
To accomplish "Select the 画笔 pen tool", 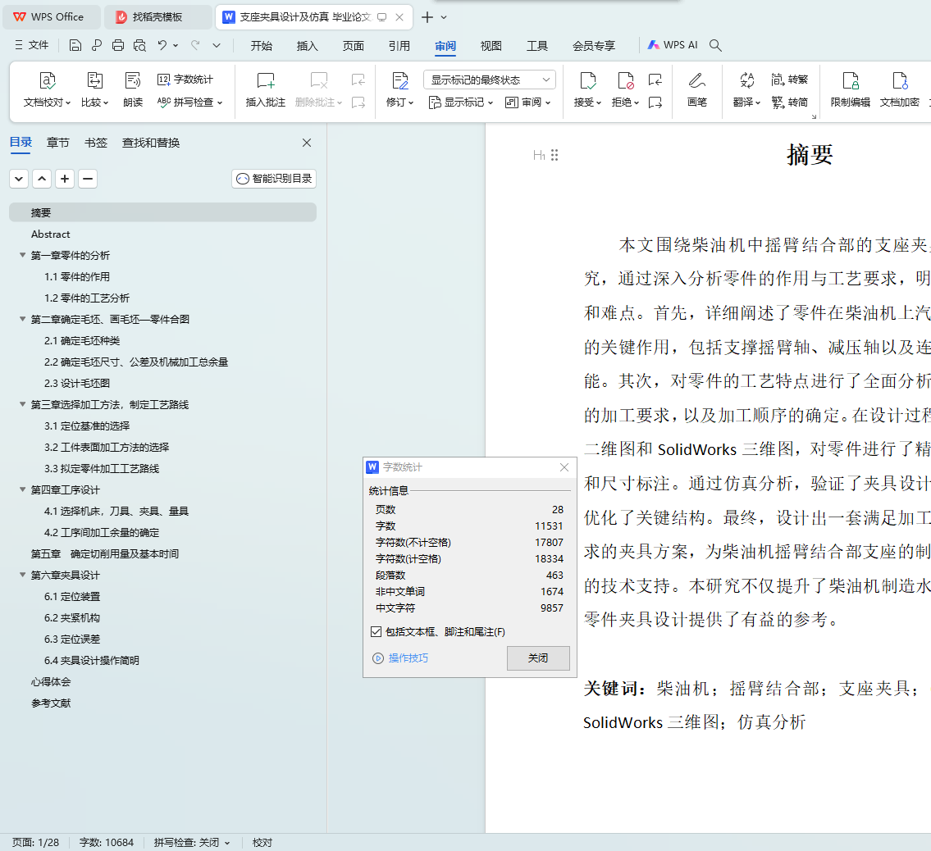I will tap(697, 89).
